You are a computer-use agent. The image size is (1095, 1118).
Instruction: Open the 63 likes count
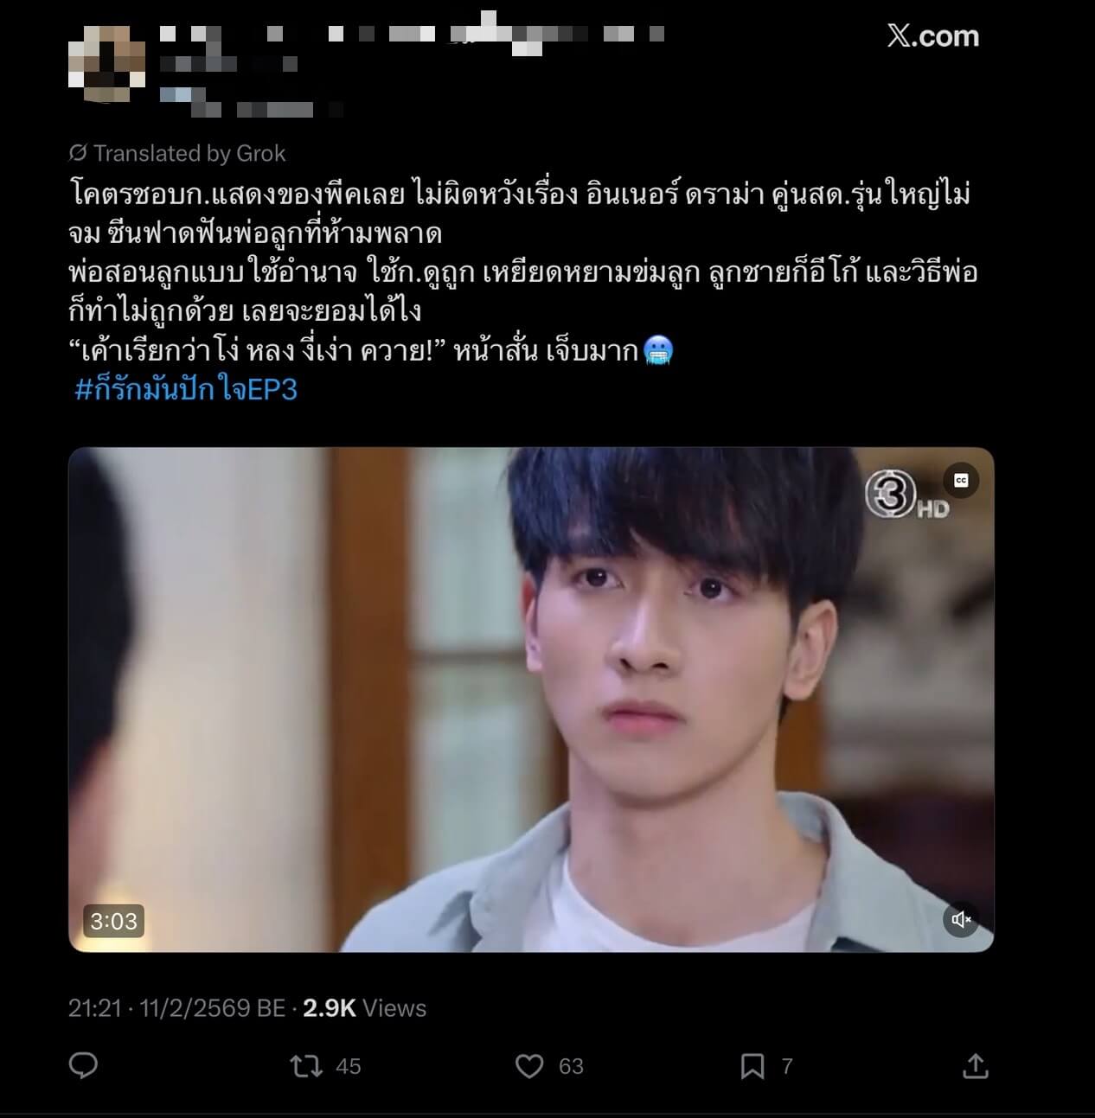571,1066
